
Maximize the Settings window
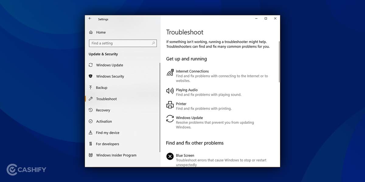tap(266, 19)
